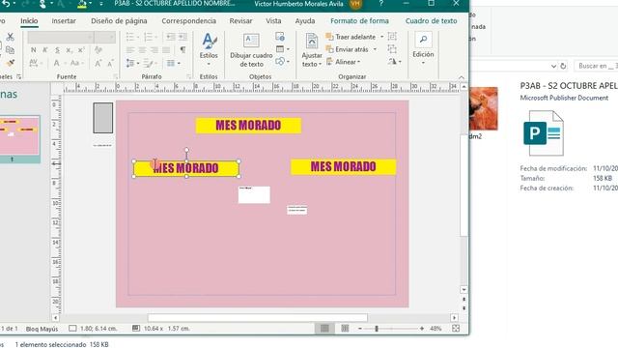Click the Decrease indent icon
Viewport: 618px width, 348px height.
pyautogui.click(x=171, y=37)
